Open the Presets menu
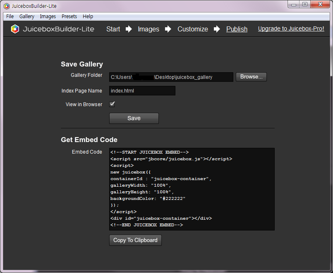333x273 pixels. click(x=69, y=17)
